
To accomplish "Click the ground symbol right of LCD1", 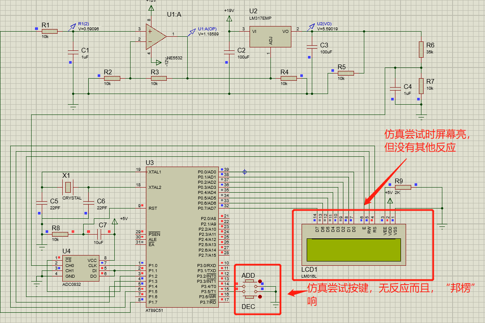I will pyautogui.click(x=442, y=227).
